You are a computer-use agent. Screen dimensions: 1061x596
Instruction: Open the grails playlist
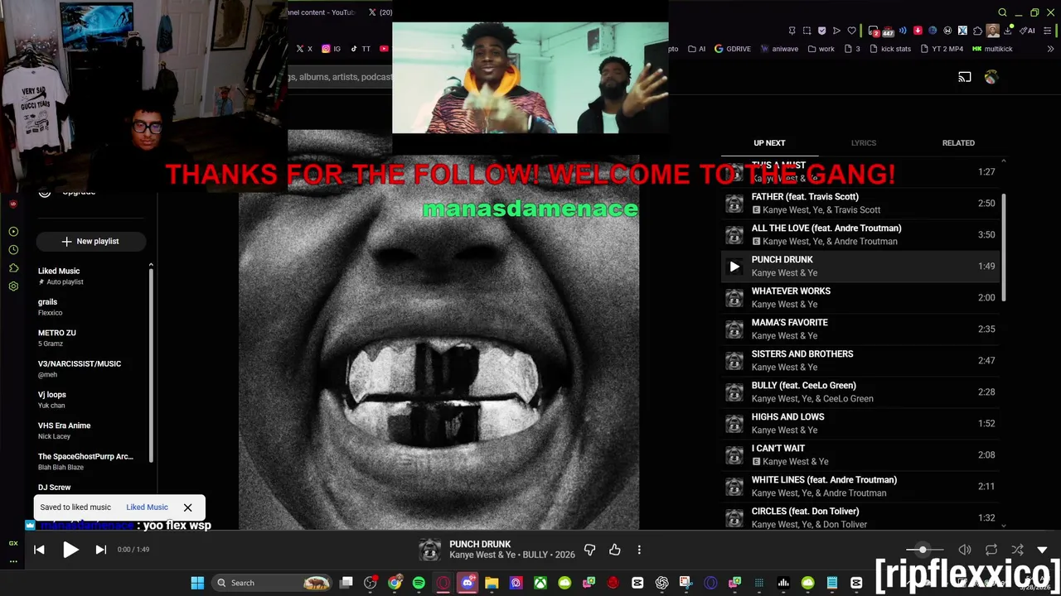coord(91,307)
